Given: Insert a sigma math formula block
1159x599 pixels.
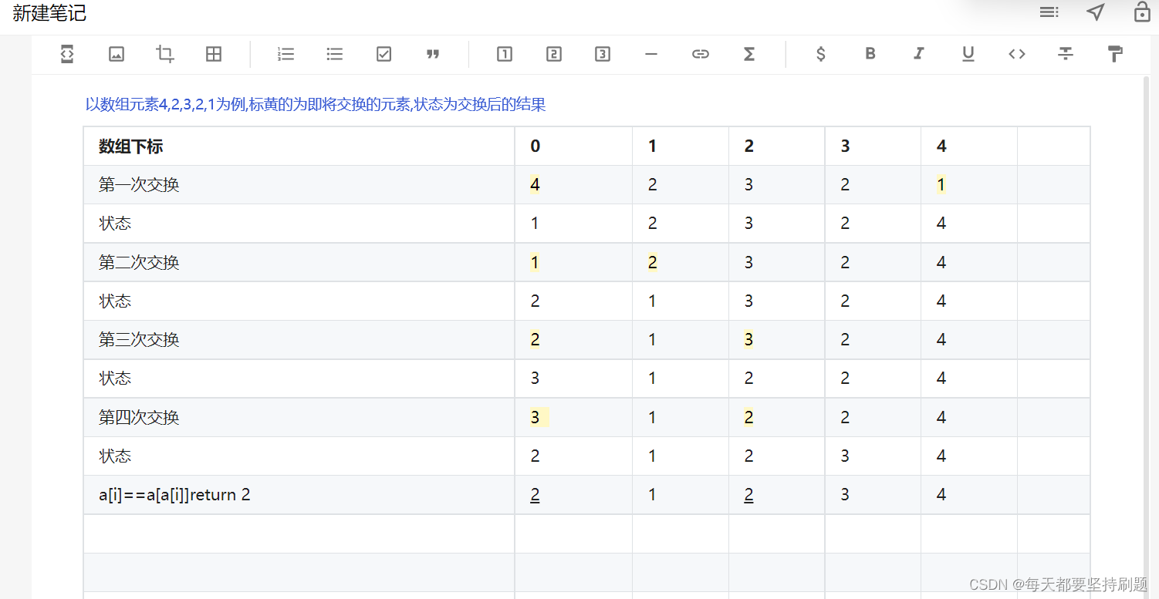Looking at the screenshot, I should click(x=749, y=54).
